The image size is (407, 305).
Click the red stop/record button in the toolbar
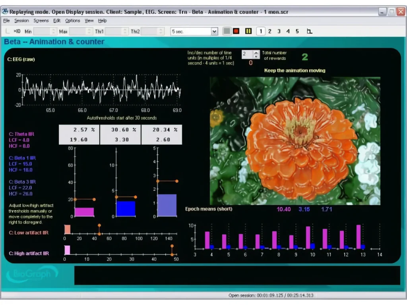pyautogui.click(x=236, y=31)
